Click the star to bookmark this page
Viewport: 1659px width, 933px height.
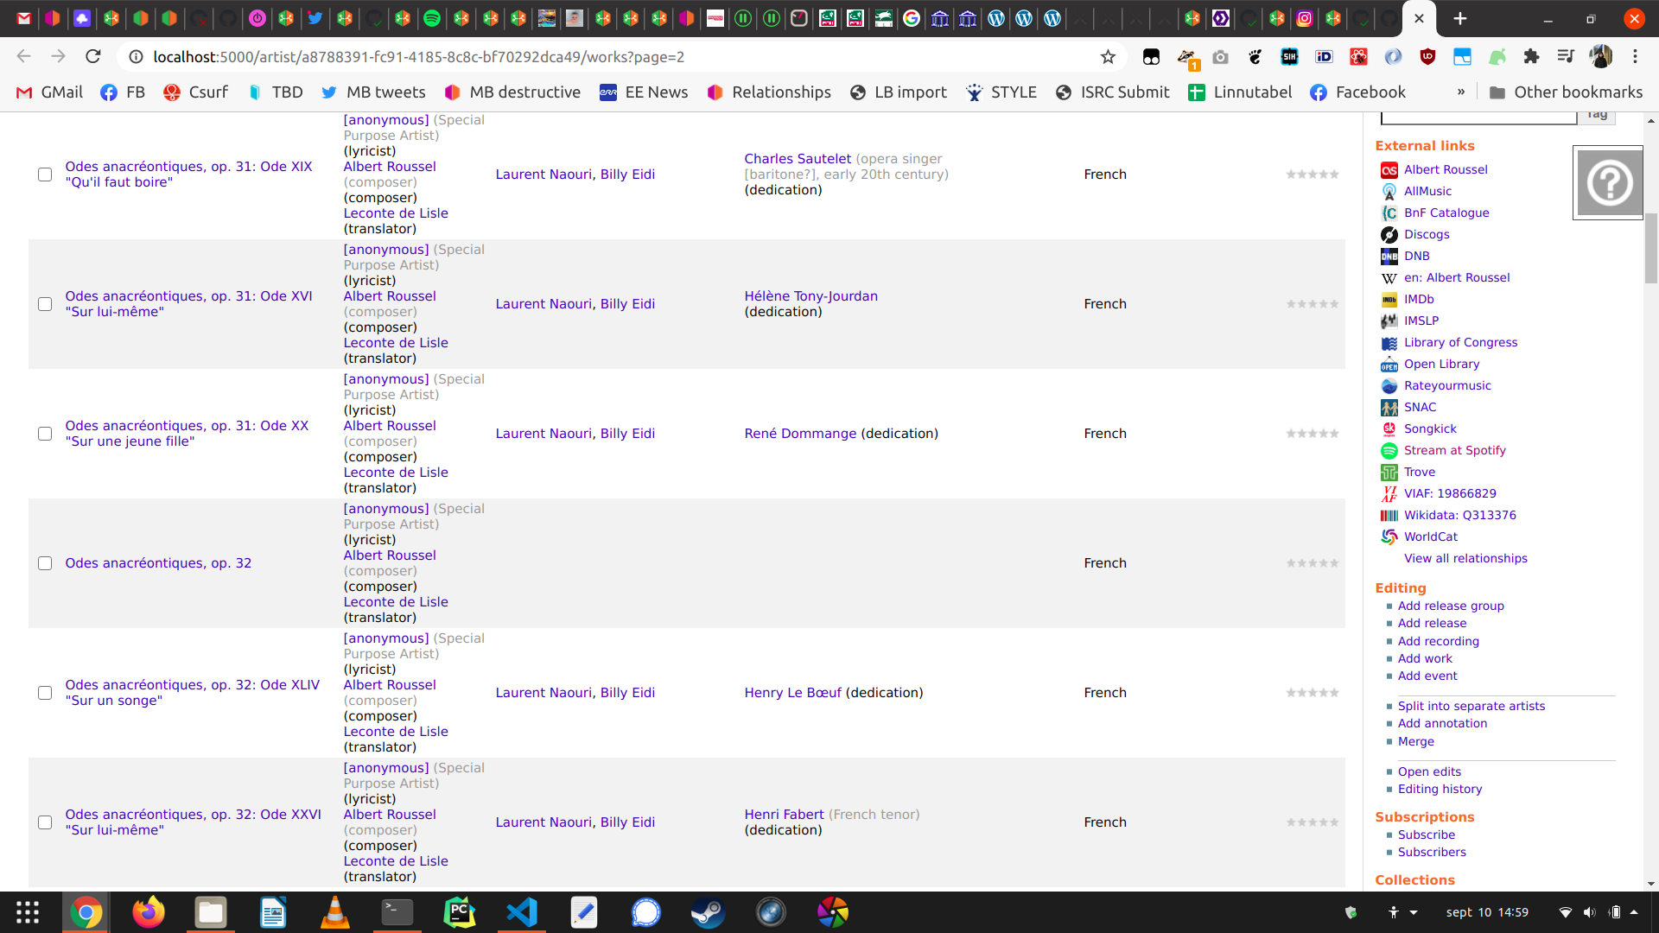[x=1108, y=57]
